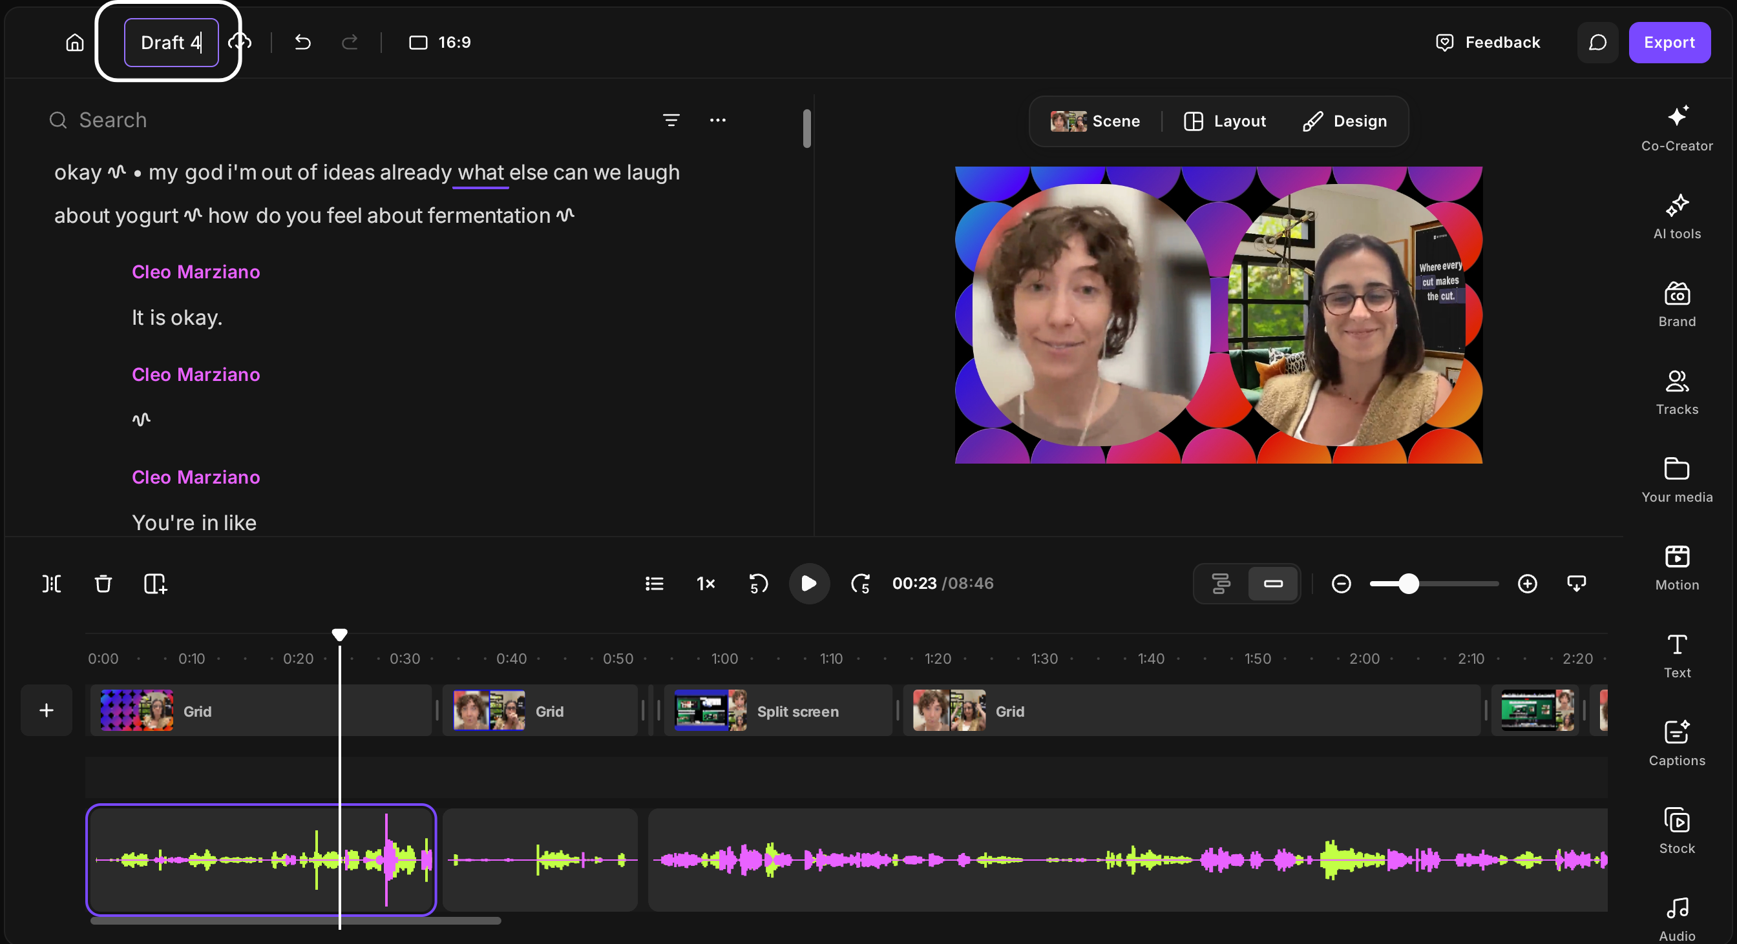Click the transcript panel scrollbar
Image resolution: width=1737 pixels, height=944 pixels.
[x=806, y=128]
